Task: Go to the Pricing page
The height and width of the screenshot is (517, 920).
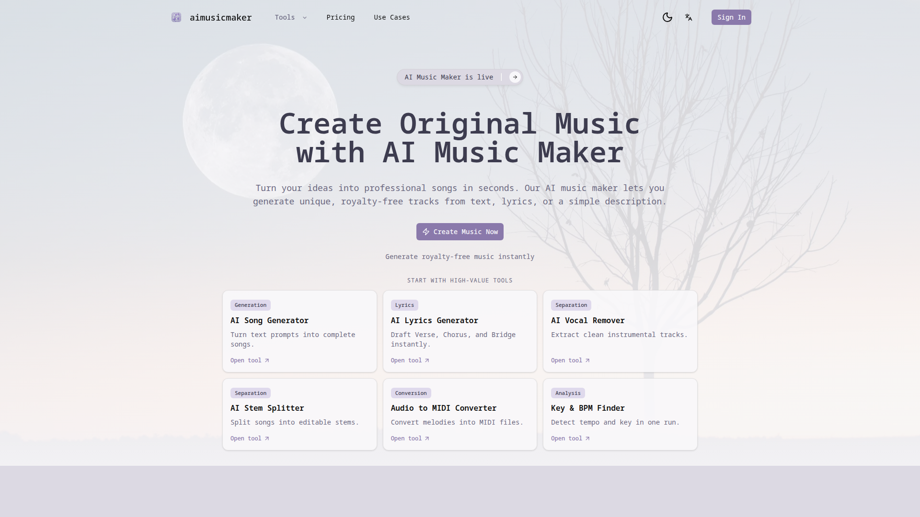Action: coord(340,17)
